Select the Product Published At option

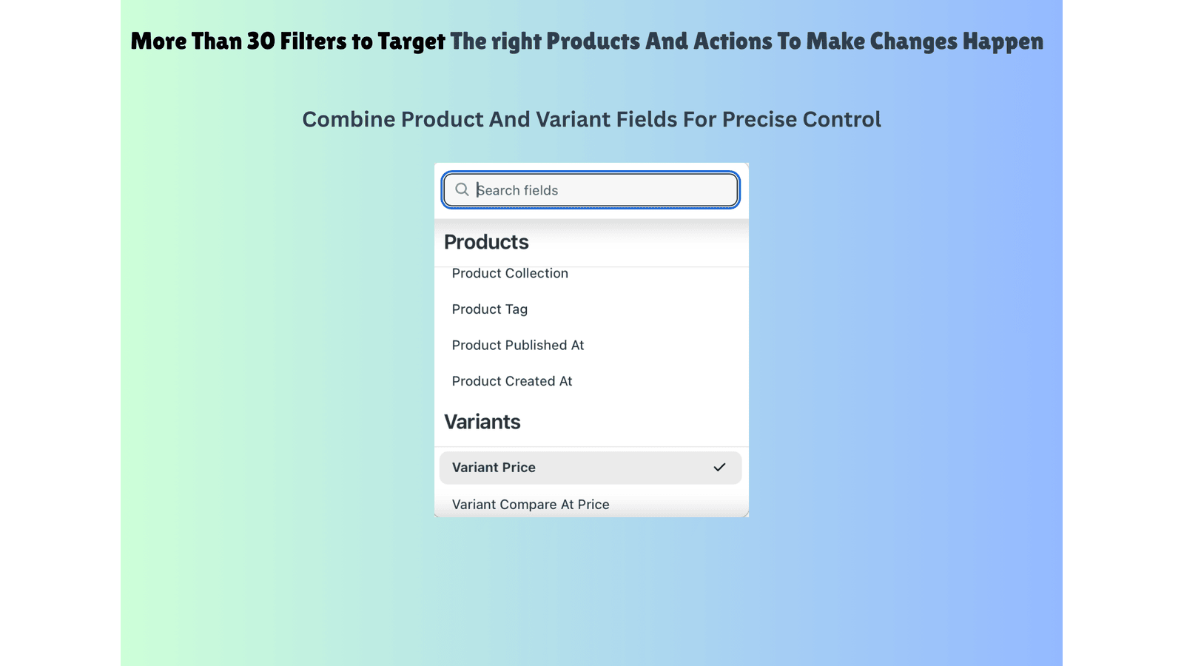tap(518, 345)
